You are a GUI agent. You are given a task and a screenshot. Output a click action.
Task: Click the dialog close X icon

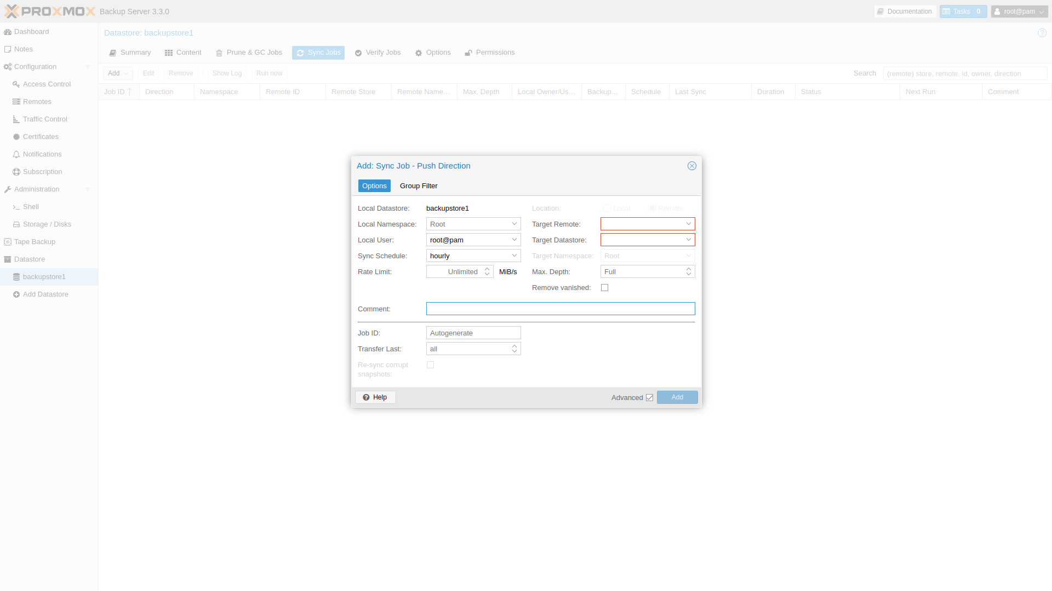tap(691, 166)
